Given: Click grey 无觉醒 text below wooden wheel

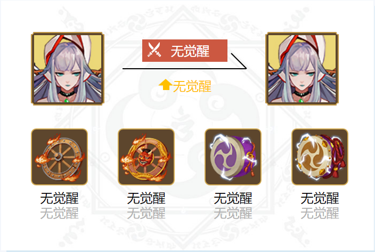Looking at the screenshot, I should 59,213.
